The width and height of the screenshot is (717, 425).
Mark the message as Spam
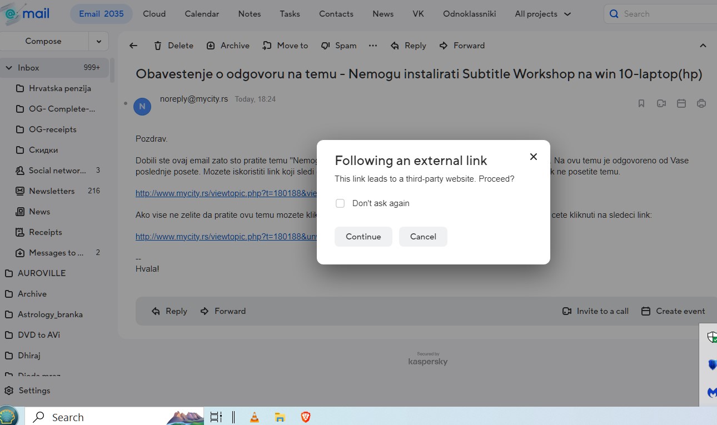(x=338, y=46)
